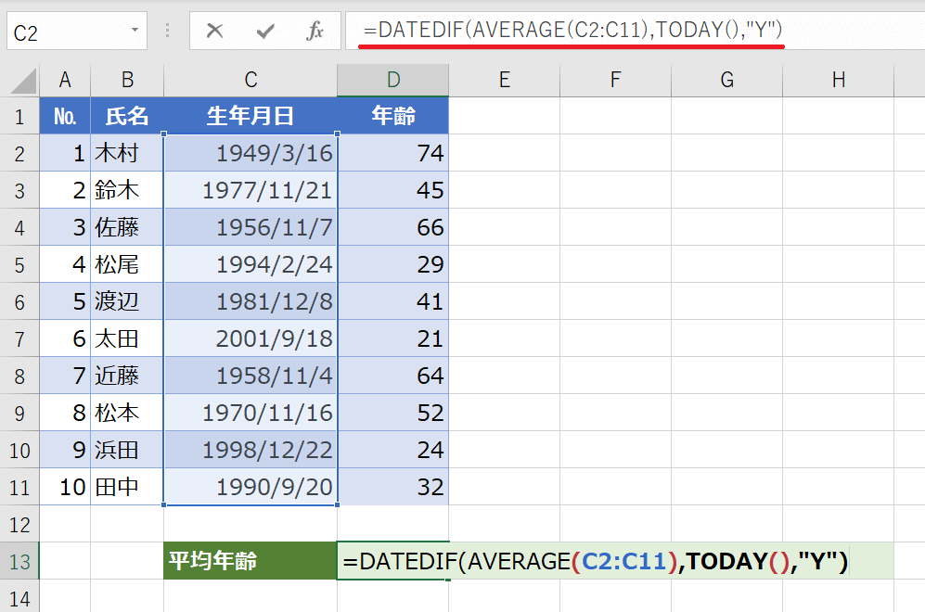
Task: Select row 13 header
Action: pos(19,562)
